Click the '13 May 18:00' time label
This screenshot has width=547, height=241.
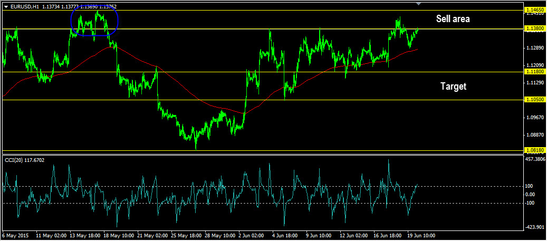click(x=85, y=235)
